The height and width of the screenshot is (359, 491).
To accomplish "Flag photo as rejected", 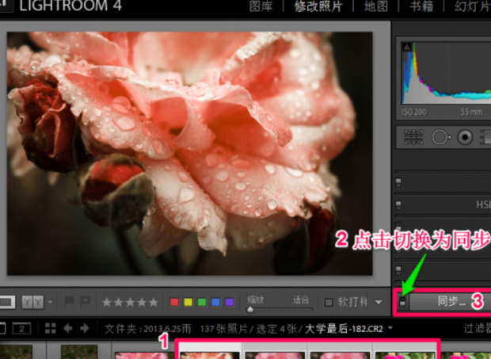I will point(85,302).
